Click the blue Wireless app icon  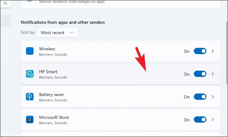(x=30, y=51)
